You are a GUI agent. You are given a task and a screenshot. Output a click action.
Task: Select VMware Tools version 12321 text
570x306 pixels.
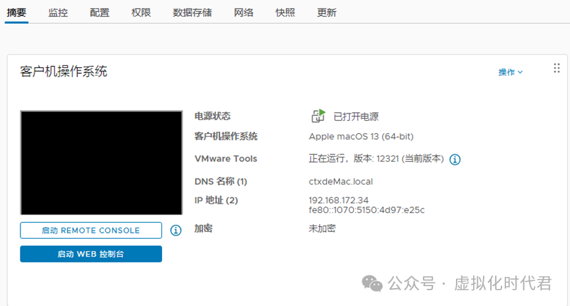click(x=376, y=159)
